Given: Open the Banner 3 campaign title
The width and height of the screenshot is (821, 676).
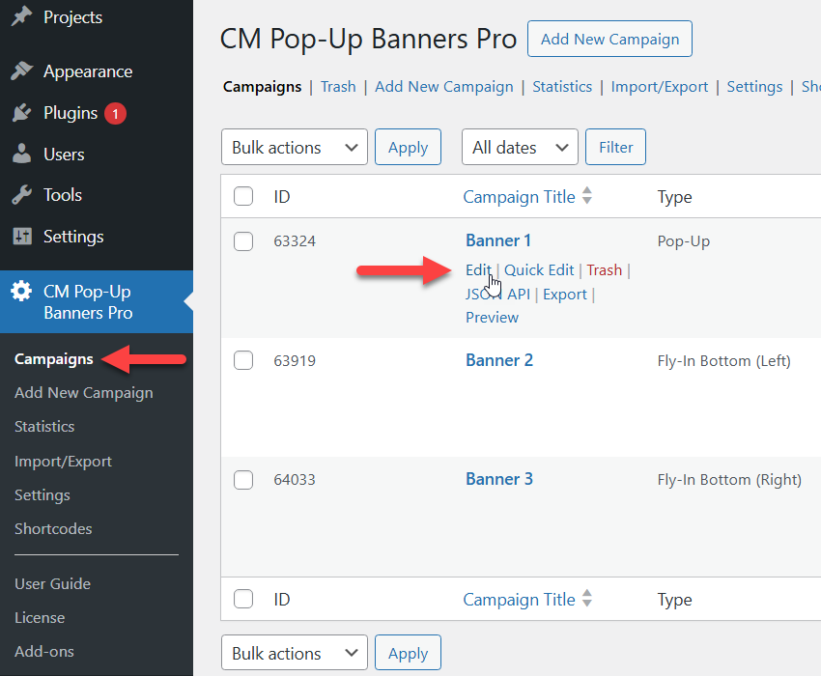Looking at the screenshot, I should click(499, 479).
